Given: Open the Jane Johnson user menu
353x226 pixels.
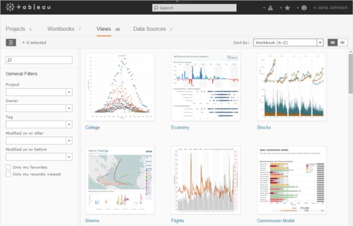Looking at the screenshot, I should tap(330, 7).
